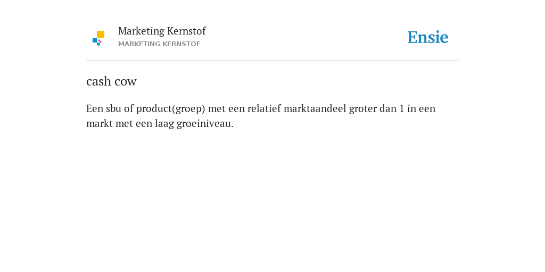Click the horizontal divider below the header
The image size is (545, 272).
[x=272, y=61]
